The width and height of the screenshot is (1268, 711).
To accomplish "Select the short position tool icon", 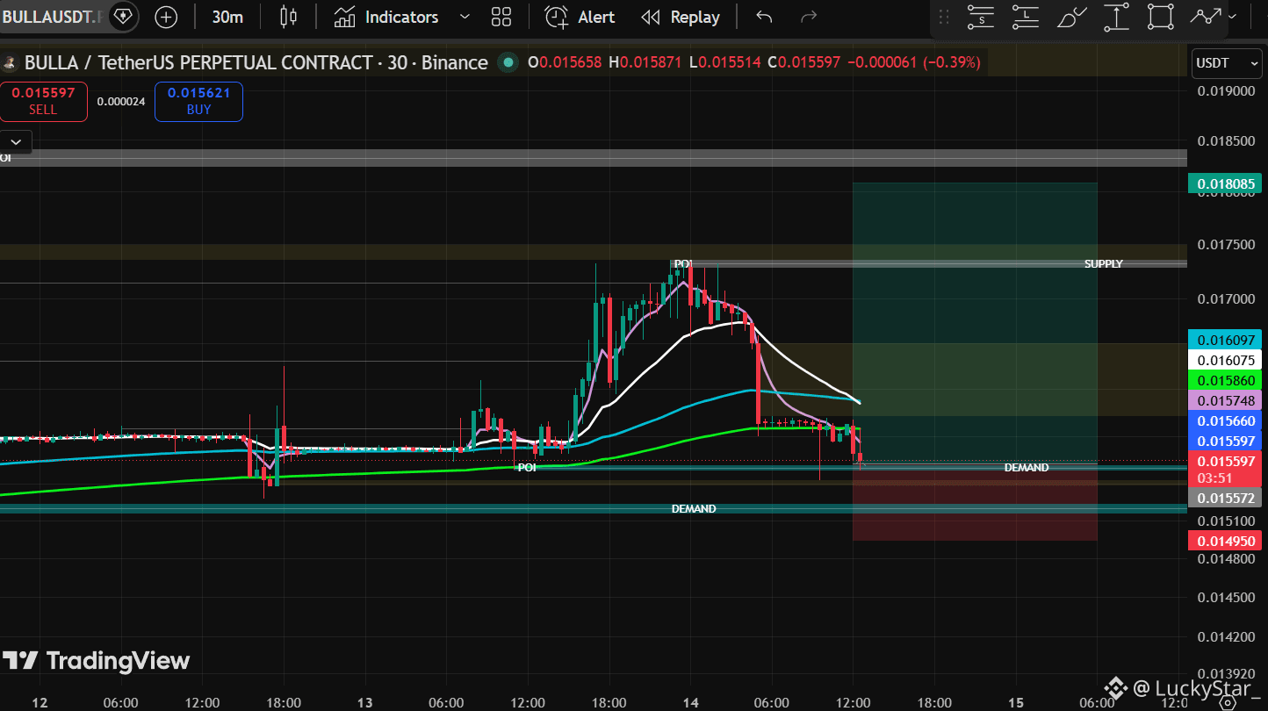I will tap(980, 17).
